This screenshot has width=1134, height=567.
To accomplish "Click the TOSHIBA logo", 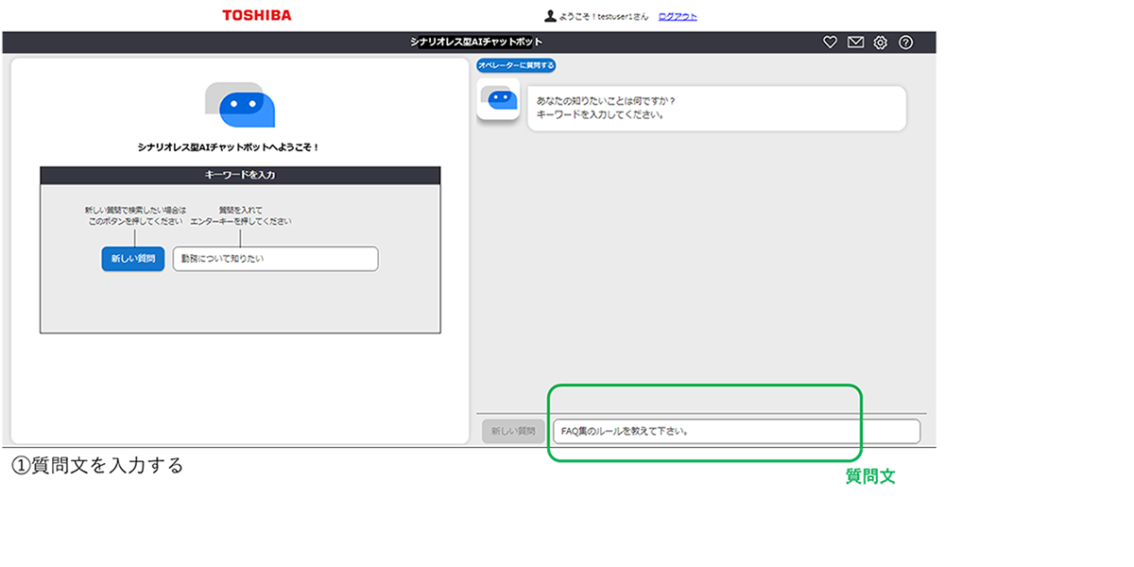I will click(x=257, y=15).
